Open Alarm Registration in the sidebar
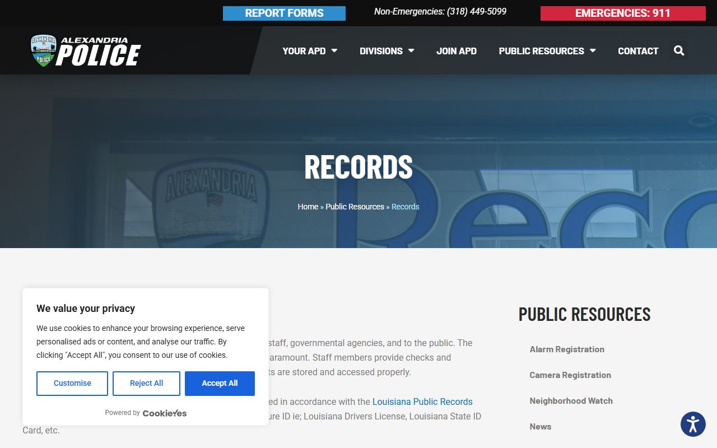 pos(567,349)
